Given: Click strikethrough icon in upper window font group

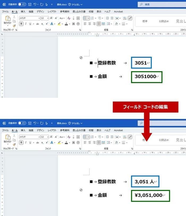Looking at the screenshot, I should (37, 24).
